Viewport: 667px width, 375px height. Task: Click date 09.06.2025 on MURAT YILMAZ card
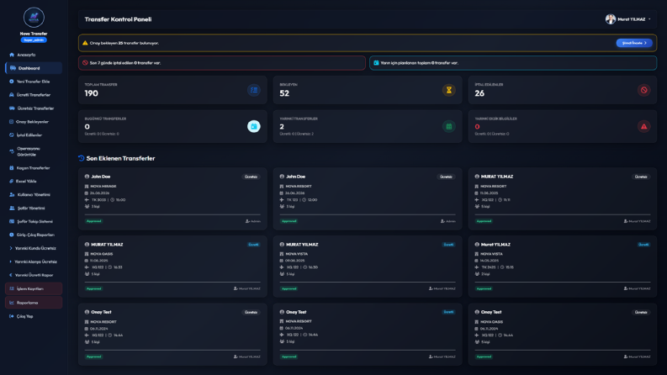294,261
